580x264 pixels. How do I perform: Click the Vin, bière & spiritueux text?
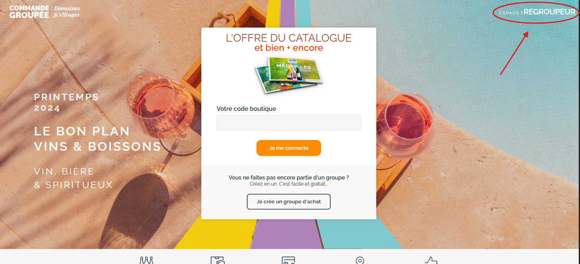pos(73,178)
